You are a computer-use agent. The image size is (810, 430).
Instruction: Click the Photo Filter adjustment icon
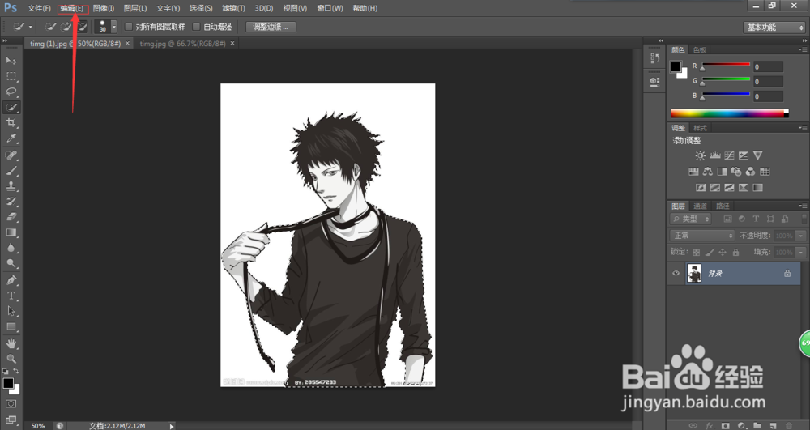(736, 172)
